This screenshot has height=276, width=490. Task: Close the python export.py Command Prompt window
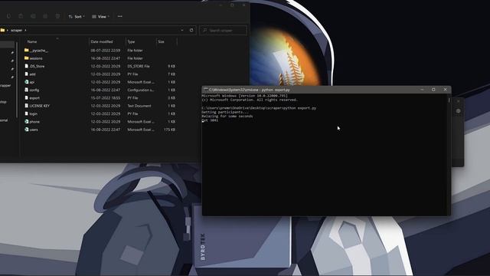pyautogui.click(x=446, y=90)
